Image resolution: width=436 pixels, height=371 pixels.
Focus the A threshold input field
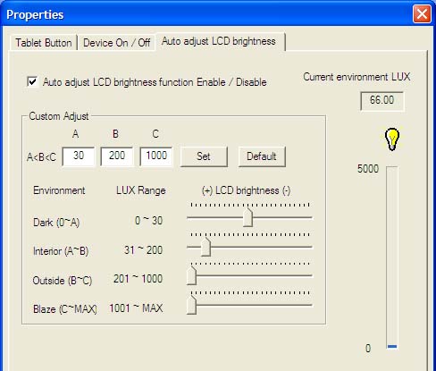pyautogui.click(x=79, y=156)
